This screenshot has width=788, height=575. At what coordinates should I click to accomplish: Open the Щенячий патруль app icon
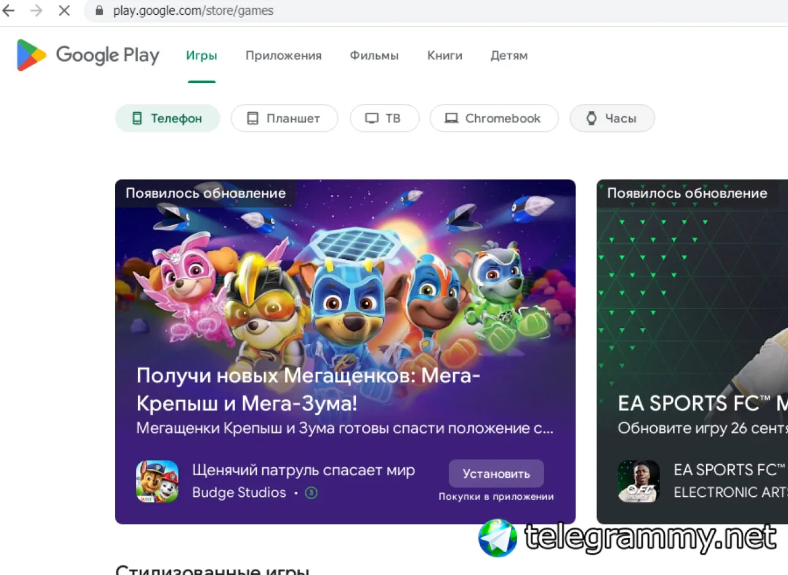(157, 481)
